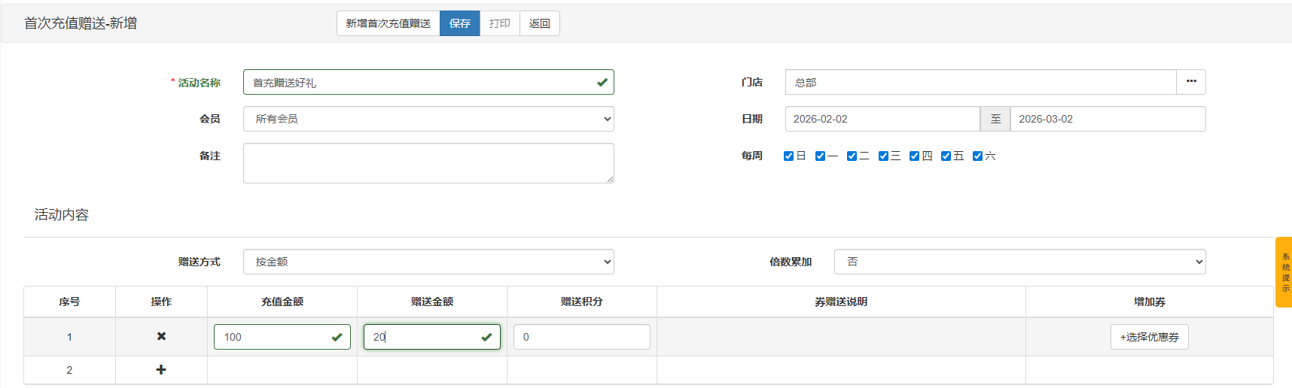Screen dimensions: 1292x388
Task: Click the 赠送积分 input in row 1
Action: 581,337
